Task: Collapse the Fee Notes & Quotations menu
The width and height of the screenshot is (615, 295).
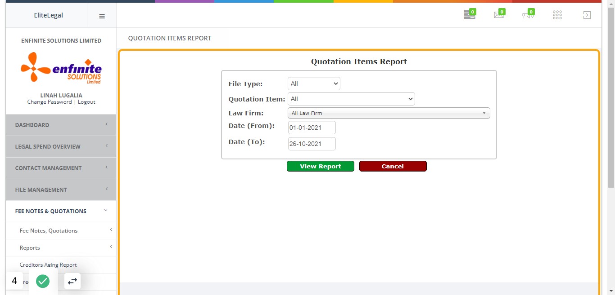Action: click(61, 211)
